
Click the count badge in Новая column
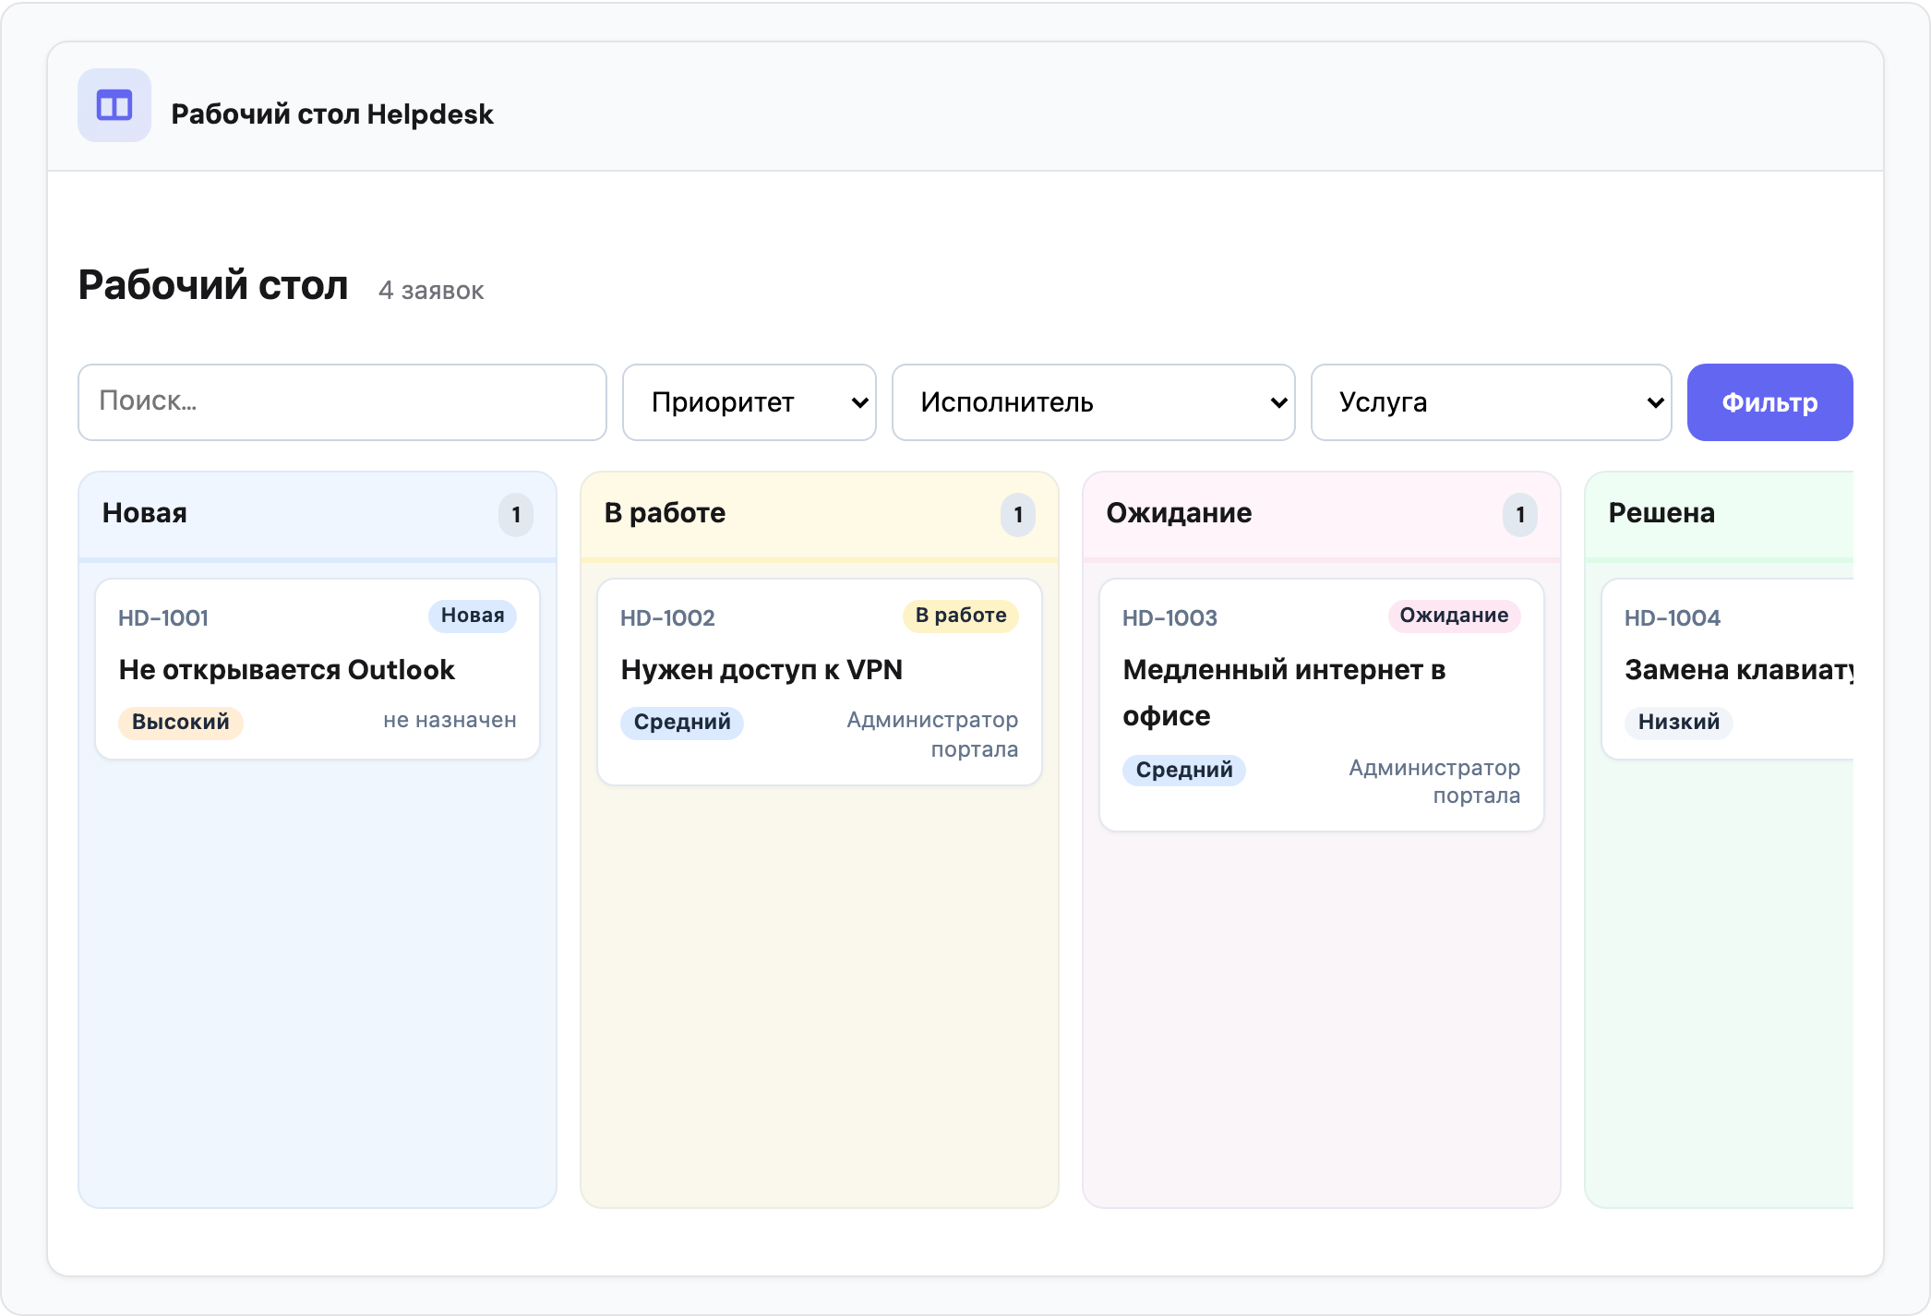click(516, 515)
